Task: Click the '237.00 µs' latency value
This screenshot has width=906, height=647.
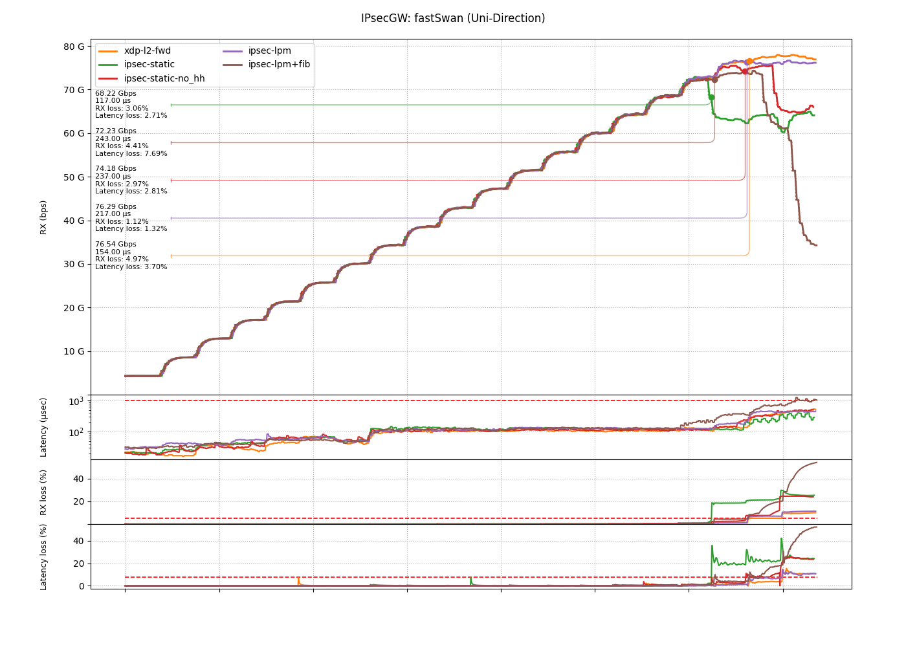Action: tap(113, 176)
